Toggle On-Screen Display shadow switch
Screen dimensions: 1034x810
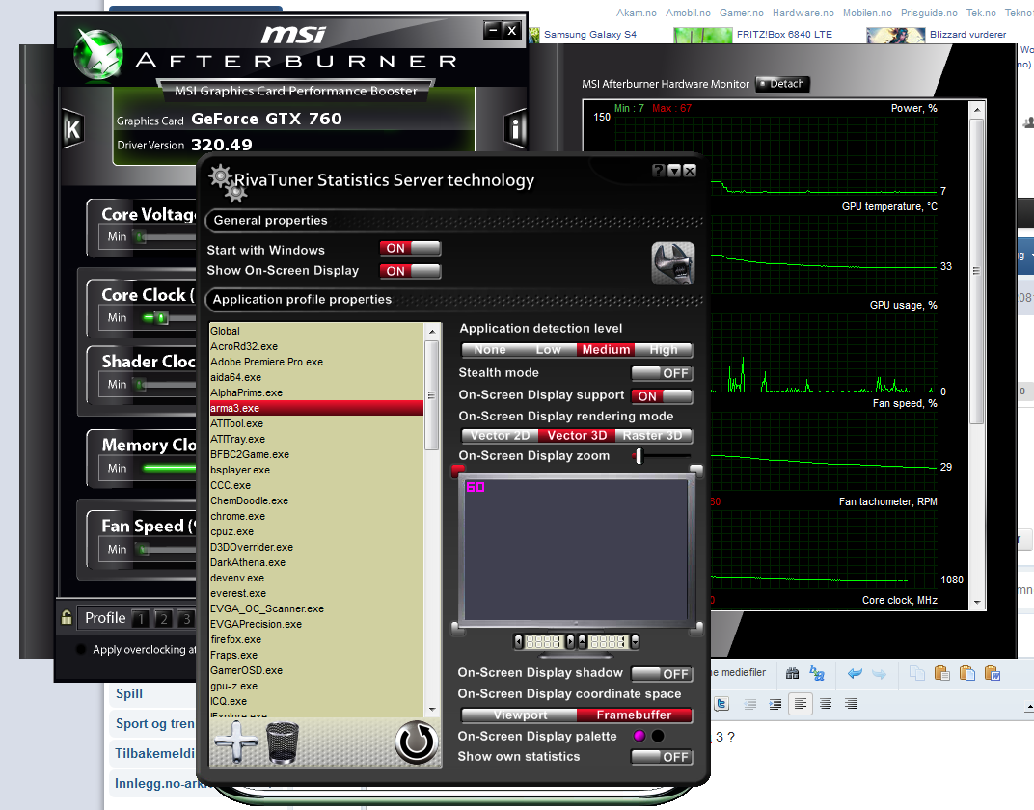click(x=662, y=674)
